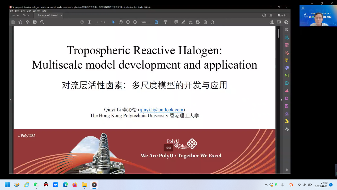Screen dimensions: 337x190
Task: Rotate the page with rotate icon
Action: (x=212, y=22)
